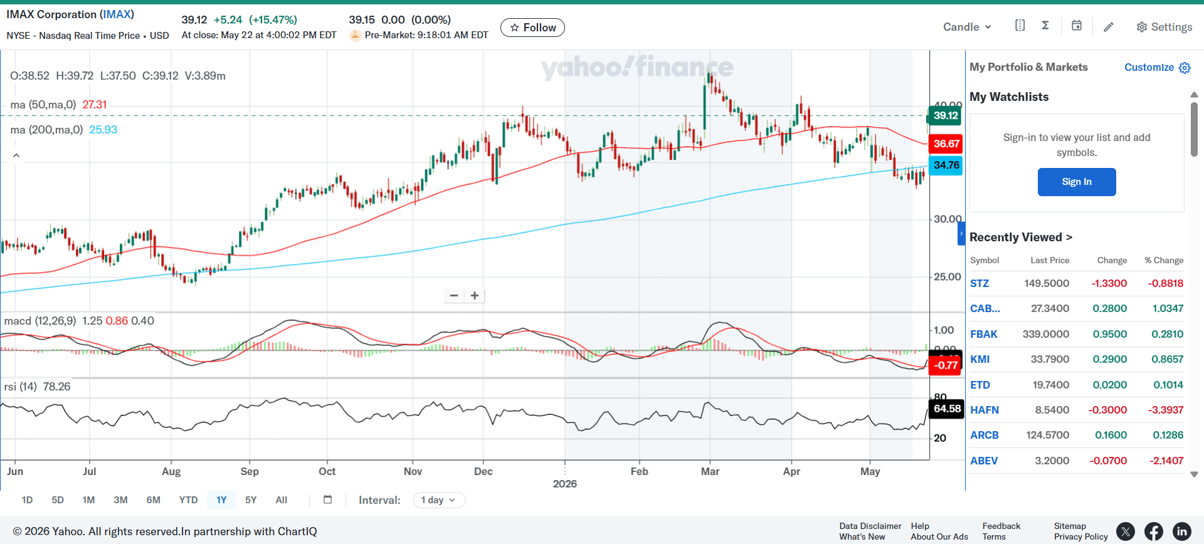
Task: Open the ARCB symbol link
Action: pyautogui.click(x=985, y=435)
